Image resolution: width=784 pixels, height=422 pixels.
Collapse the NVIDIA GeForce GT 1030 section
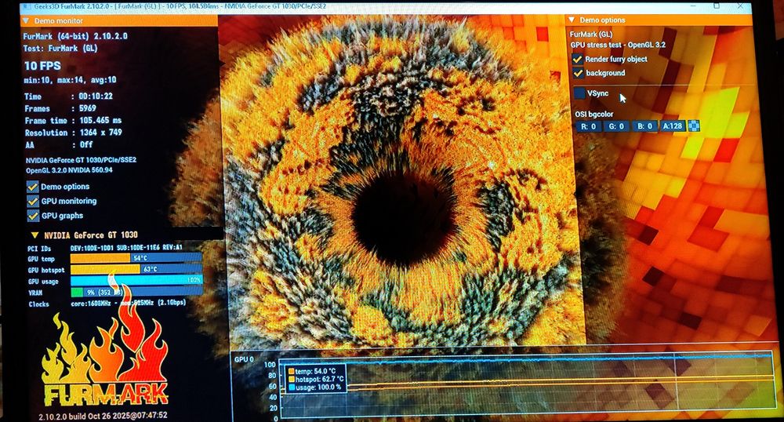[x=34, y=235]
